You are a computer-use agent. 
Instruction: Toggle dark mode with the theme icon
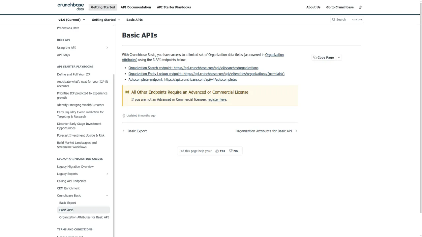pyautogui.click(x=360, y=7)
